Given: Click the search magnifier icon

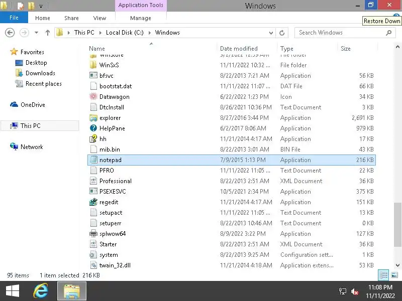Looking at the screenshot, I should pyautogui.click(x=388, y=33).
